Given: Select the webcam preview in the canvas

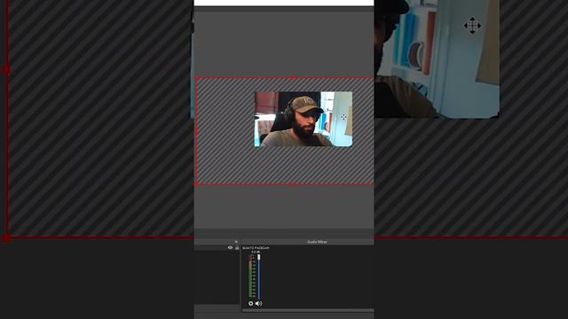Looking at the screenshot, I should [x=304, y=119].
